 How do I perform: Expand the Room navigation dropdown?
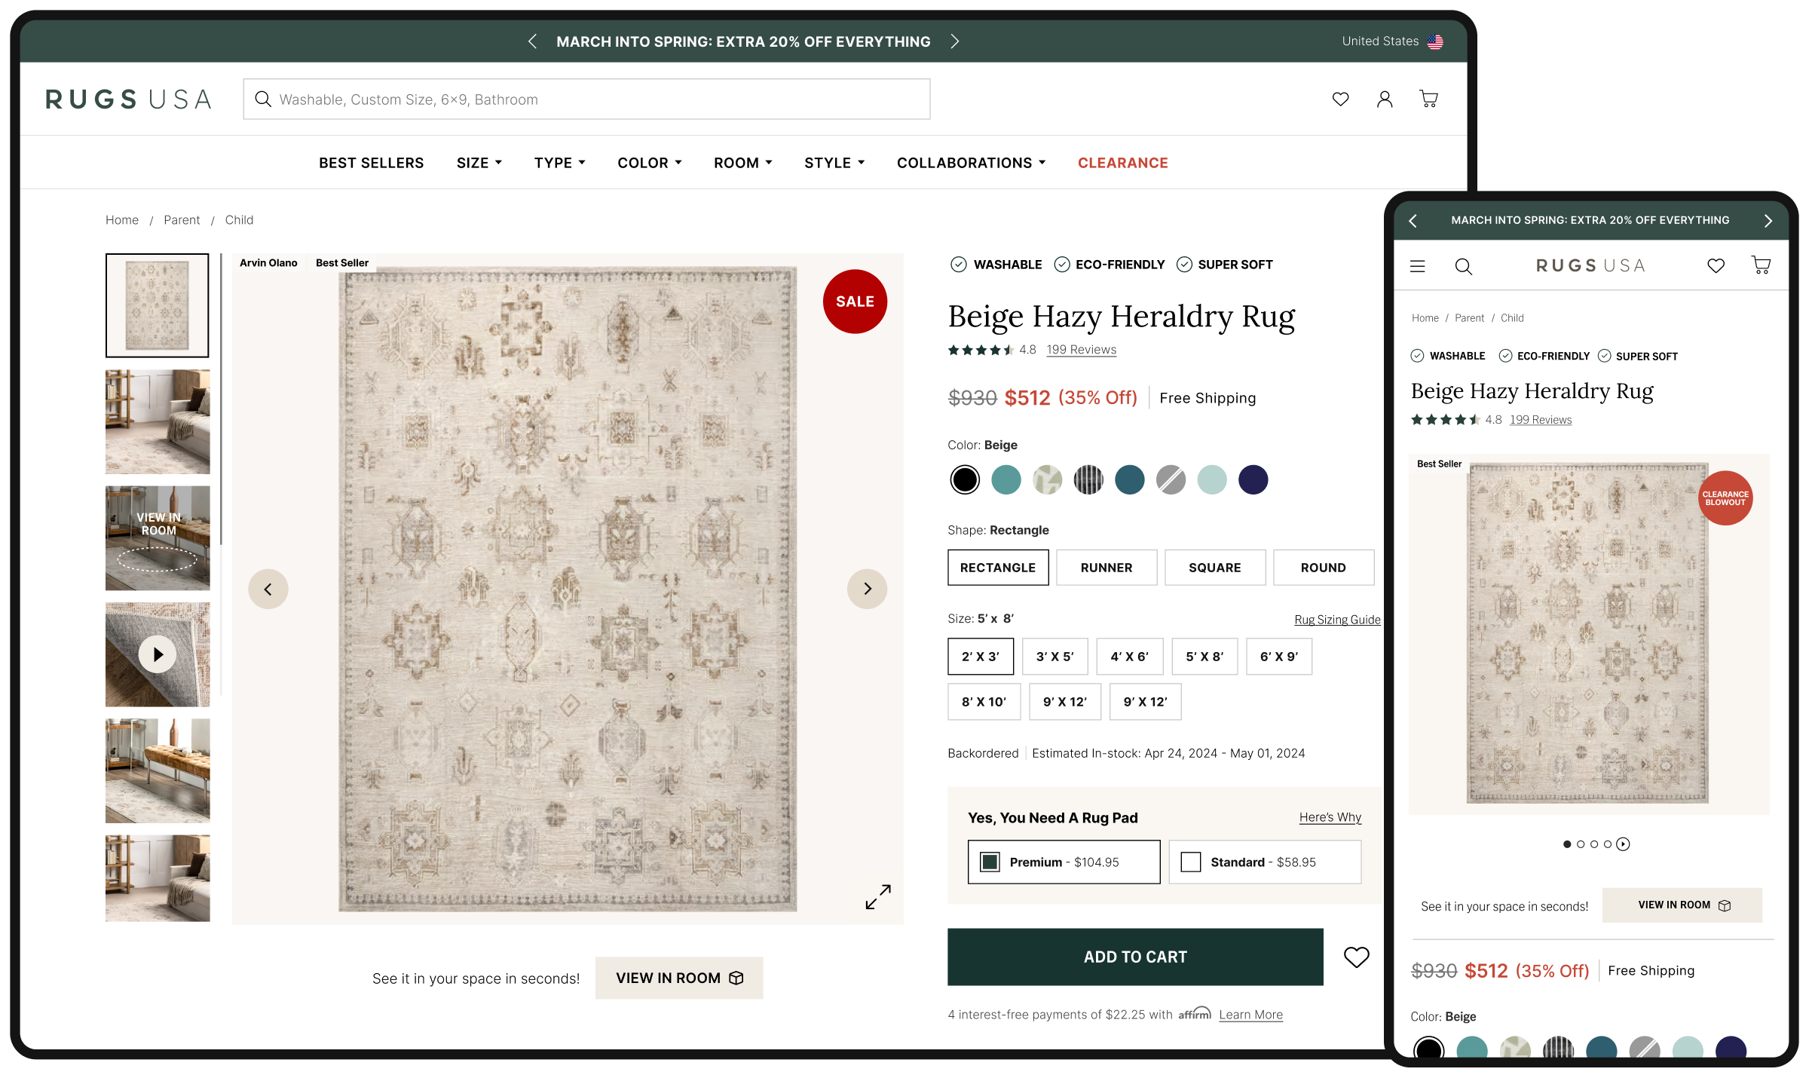743,163
